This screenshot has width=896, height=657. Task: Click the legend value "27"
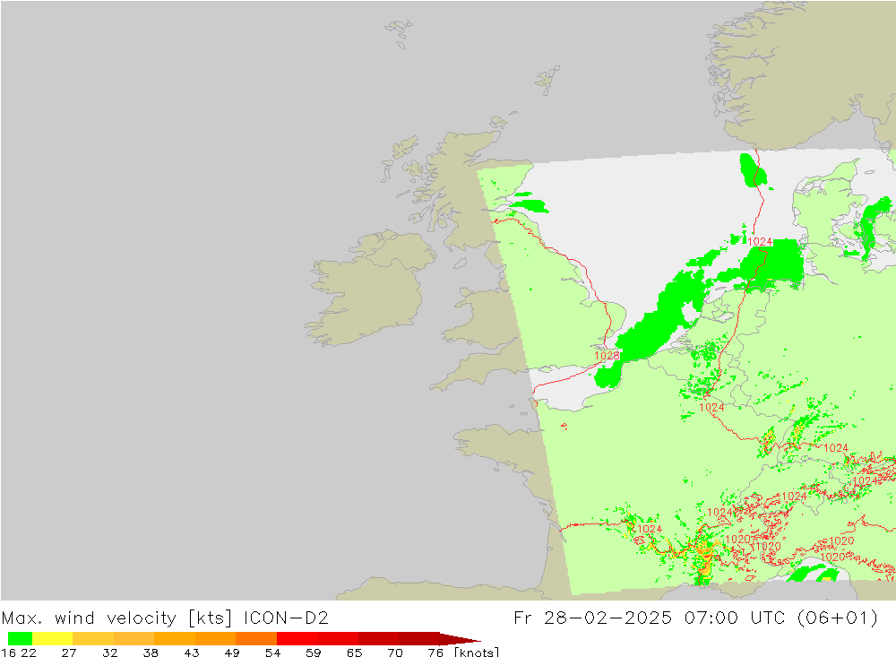coord(69,653)
